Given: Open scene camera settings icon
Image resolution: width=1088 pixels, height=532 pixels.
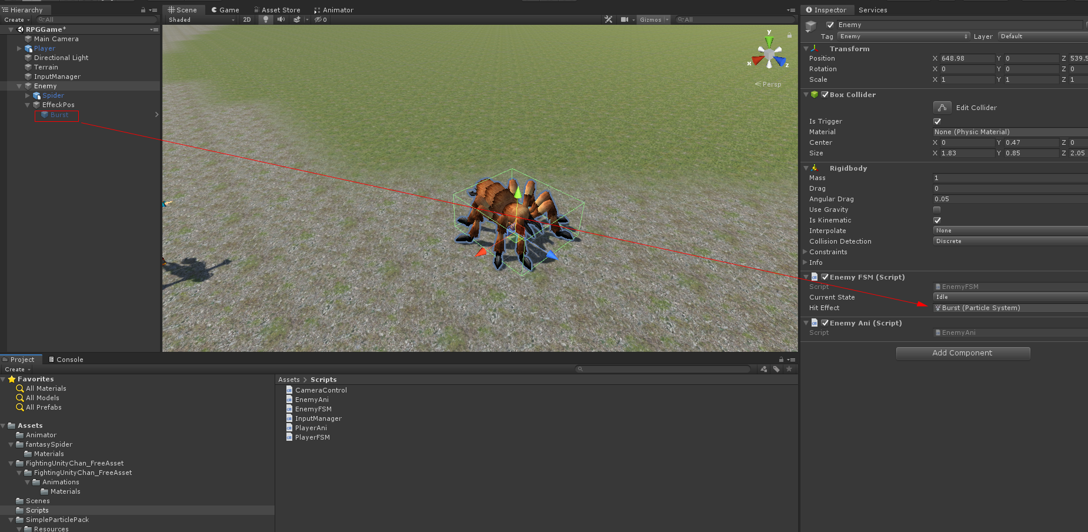Looking at the screenshot, I should (625, 19).
